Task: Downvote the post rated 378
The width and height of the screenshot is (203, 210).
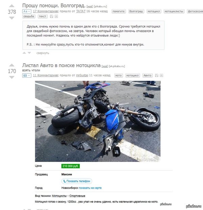Action: tap(12, 18)
